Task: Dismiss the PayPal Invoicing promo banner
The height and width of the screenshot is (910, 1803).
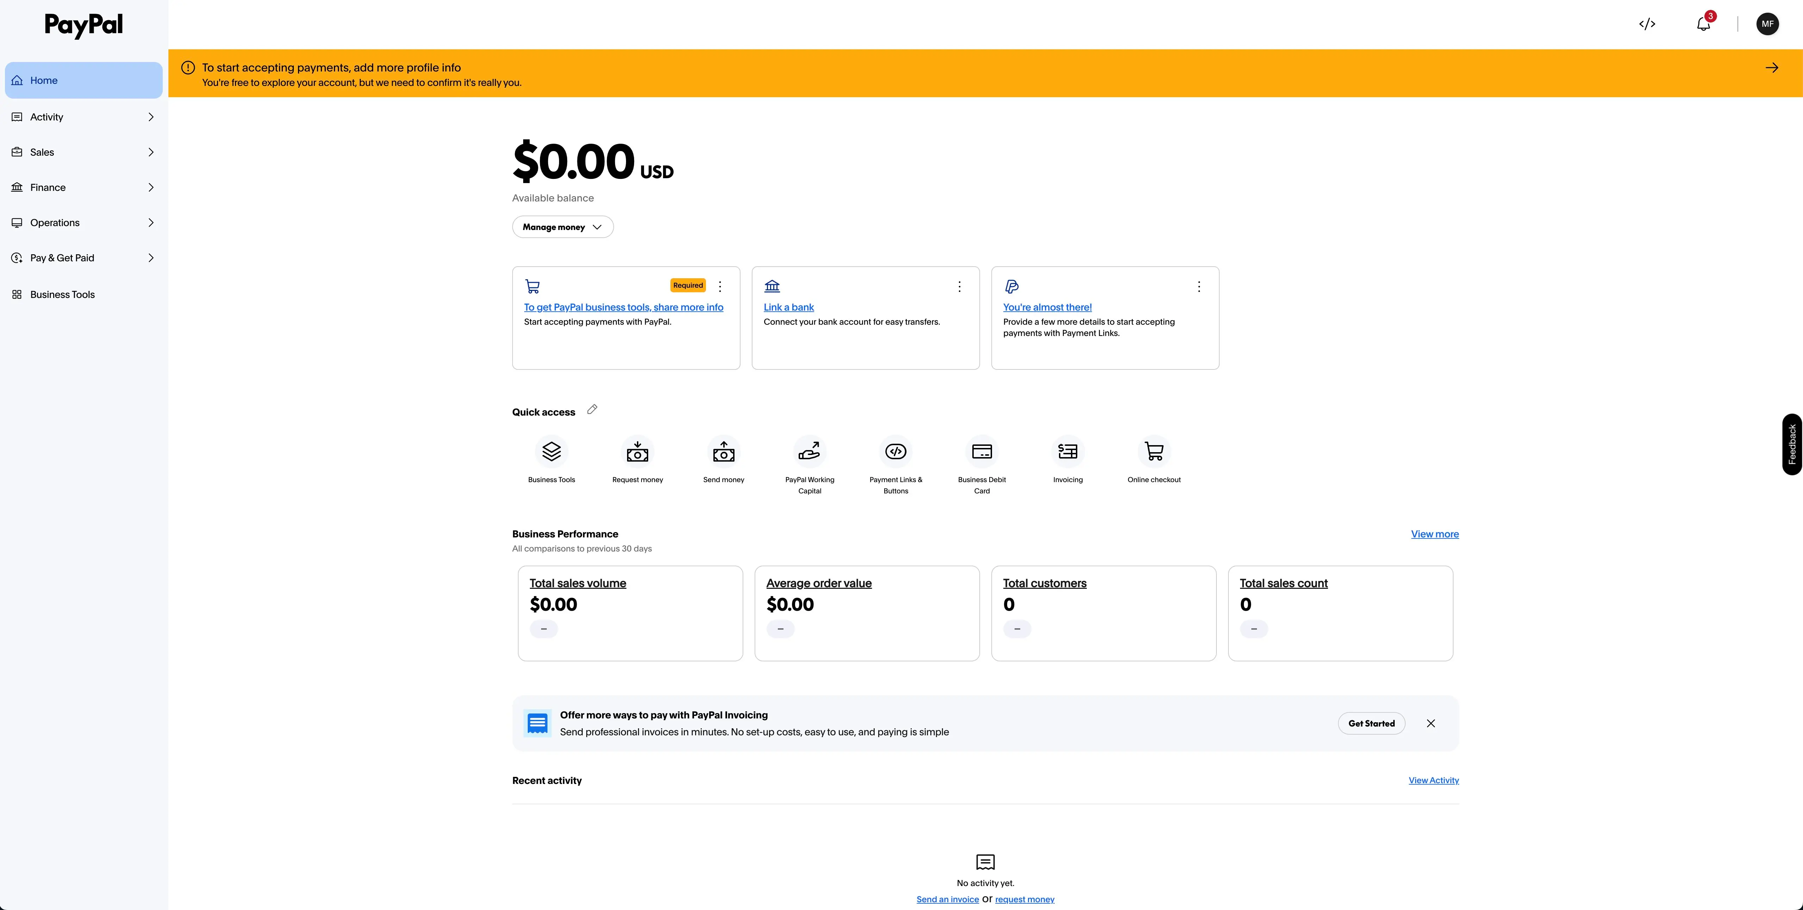Action: tap(1431, 723)
